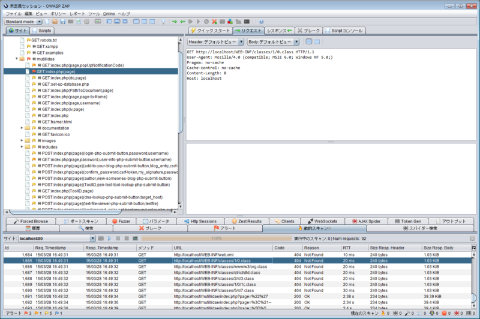Toggle combined header/body view button
This screenshot has height=319, width=480.
(x=317, y=41)
